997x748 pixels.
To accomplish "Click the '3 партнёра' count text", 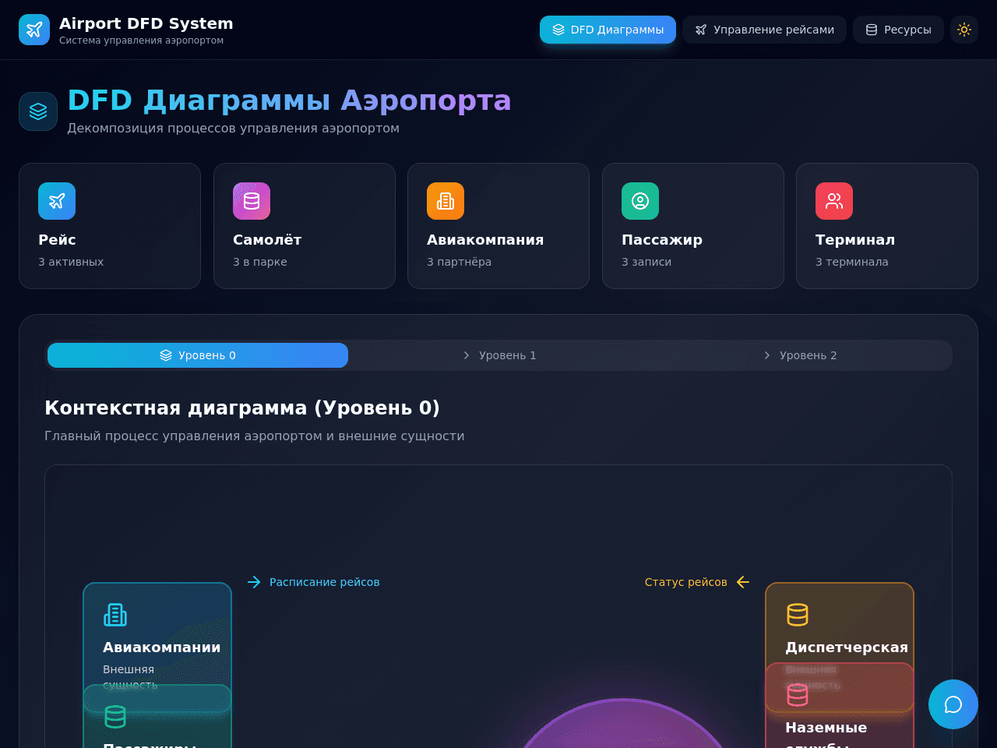I will 459,262.
